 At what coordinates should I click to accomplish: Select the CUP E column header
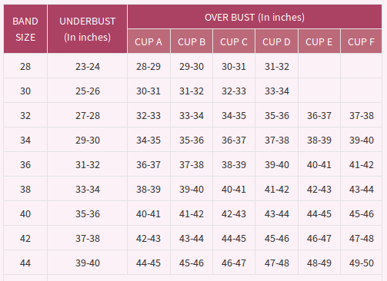point(319,41)
